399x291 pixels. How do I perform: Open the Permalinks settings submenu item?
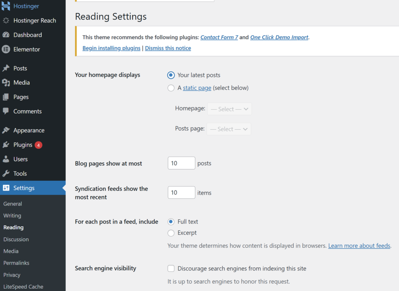point(16,263)
